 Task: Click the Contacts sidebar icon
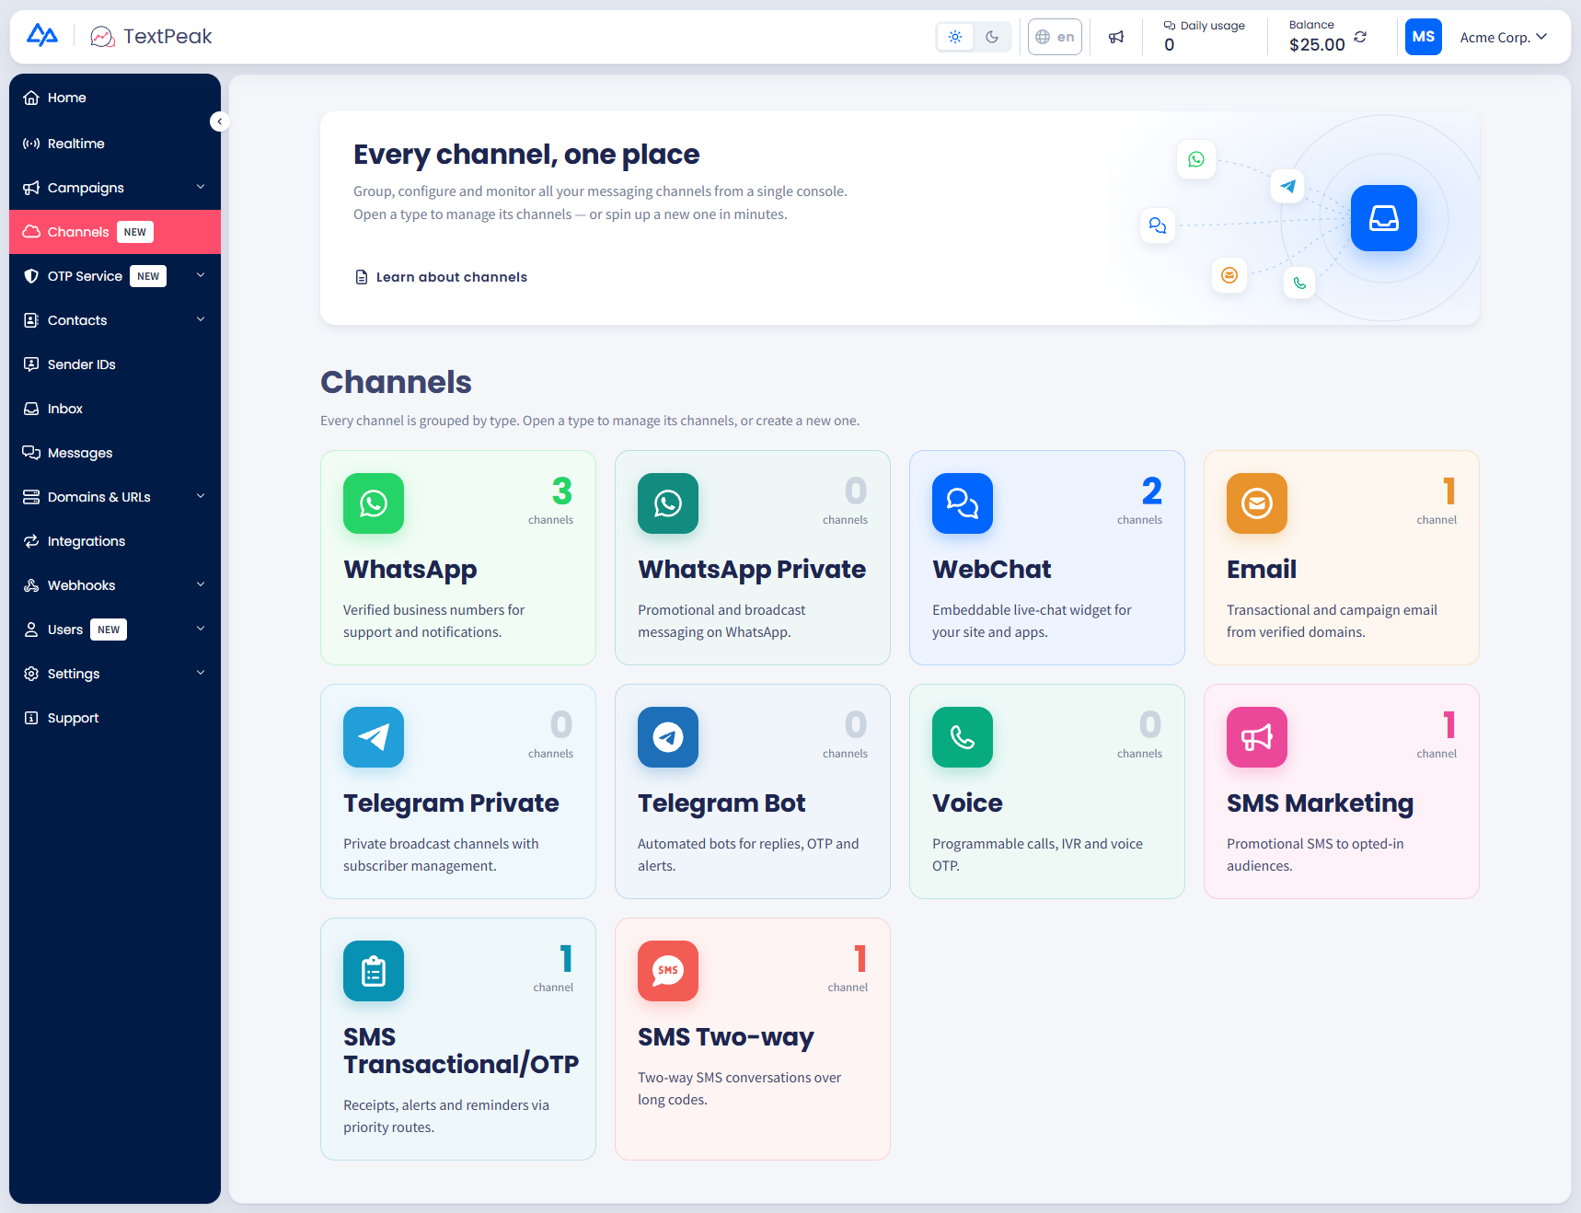[x=31, y=320]
